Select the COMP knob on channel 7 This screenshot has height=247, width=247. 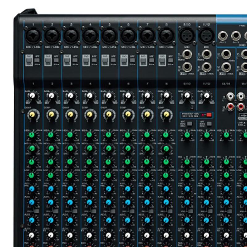(x=146, y=115)
